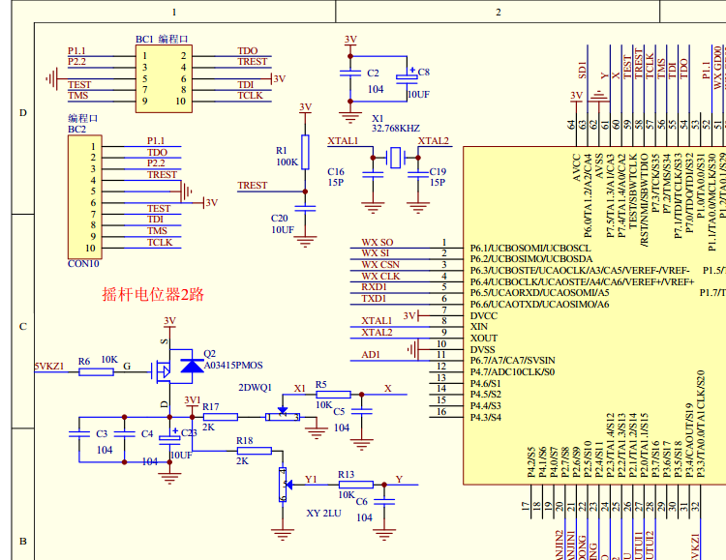
Task: Select the 'WX CSN' net label
Action: (380, 265)
